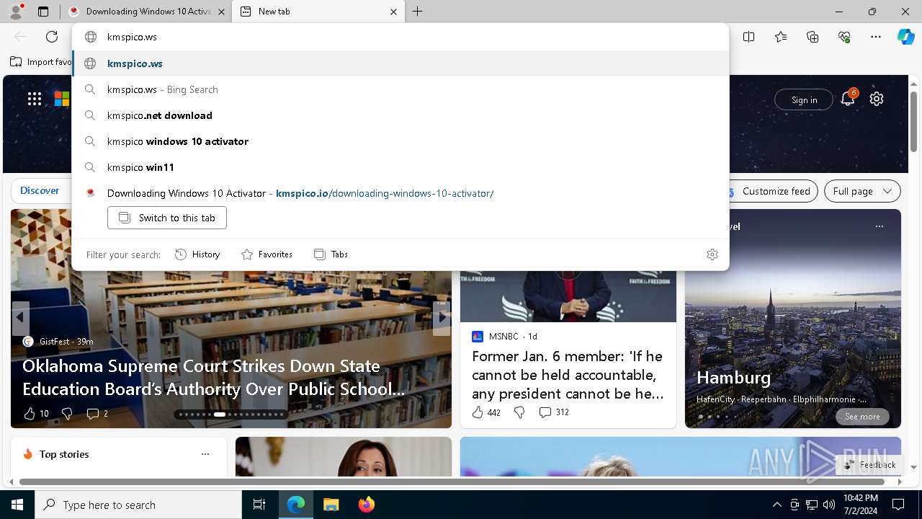Dislike the MSNBC Jan. 6 article
The height and width of the screenshot is (519, 922).
[519, 412]
